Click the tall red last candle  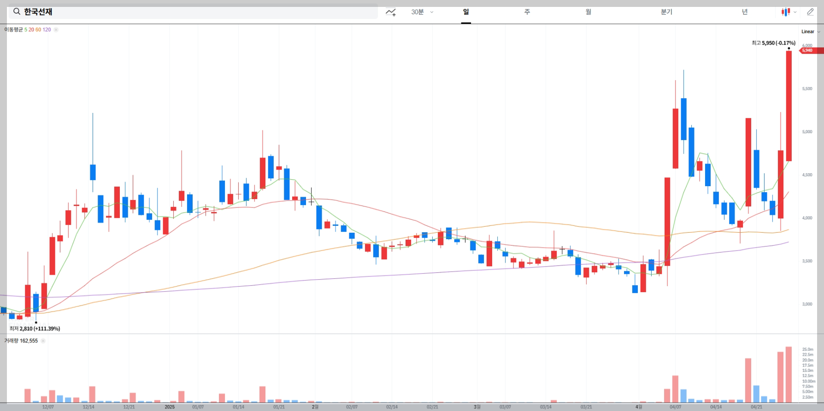[789, 106]
